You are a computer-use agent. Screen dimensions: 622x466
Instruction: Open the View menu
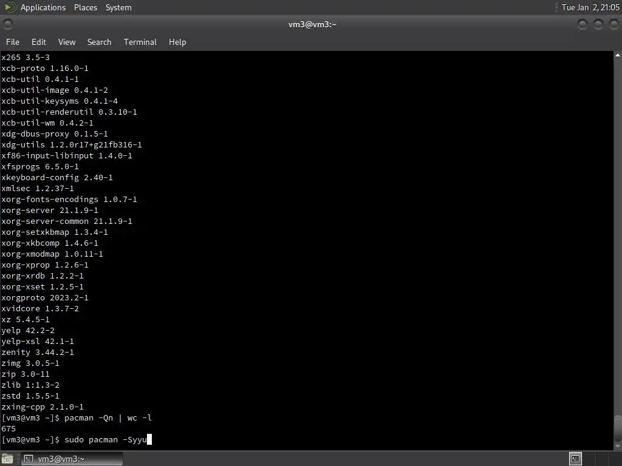pos(67,42)
